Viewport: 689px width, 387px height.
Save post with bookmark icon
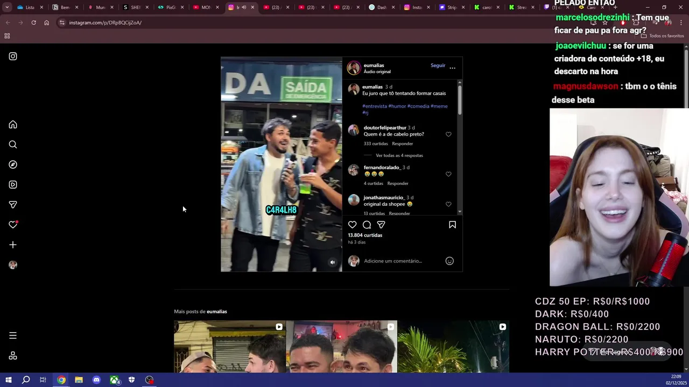click(452, 225)
